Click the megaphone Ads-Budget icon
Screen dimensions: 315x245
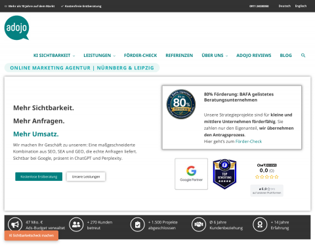coord(15,225)
